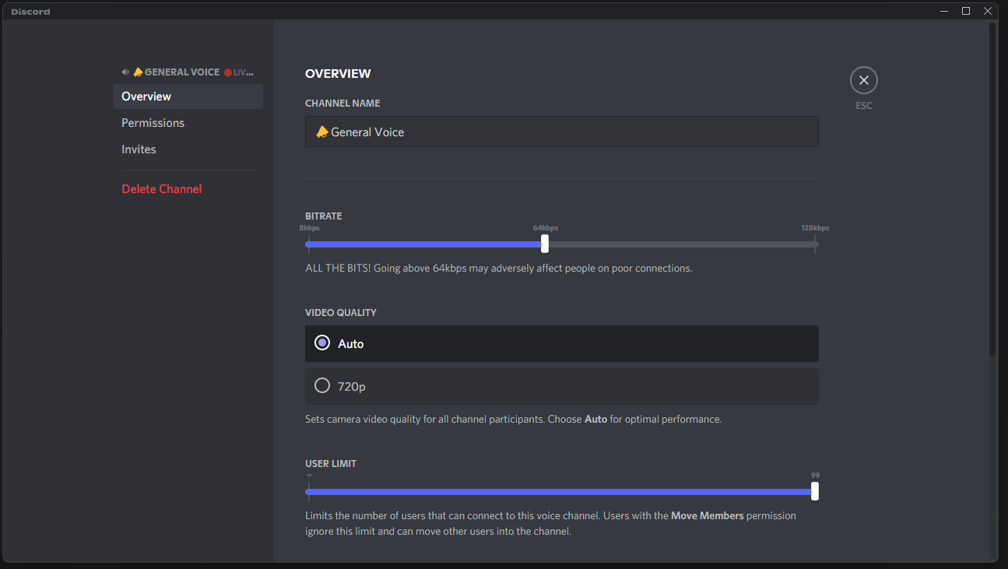
Task: Select the Overview settings page
Action: [146, 96]
